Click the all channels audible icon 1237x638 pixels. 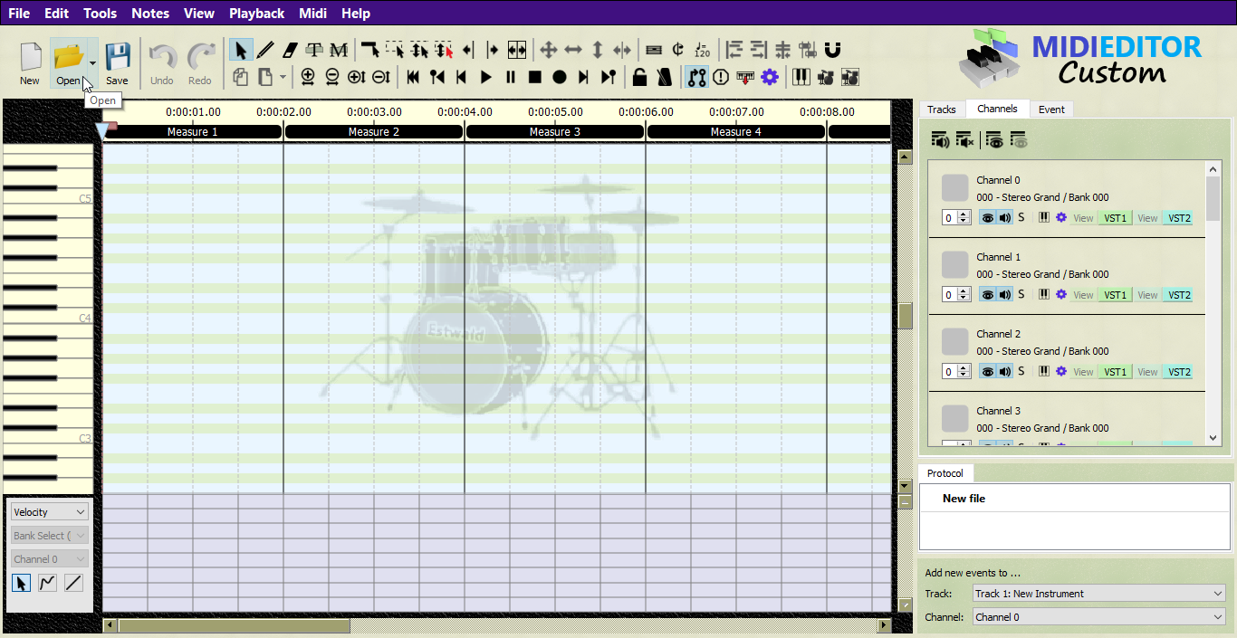pyautogui.click(x=941, y=139)
